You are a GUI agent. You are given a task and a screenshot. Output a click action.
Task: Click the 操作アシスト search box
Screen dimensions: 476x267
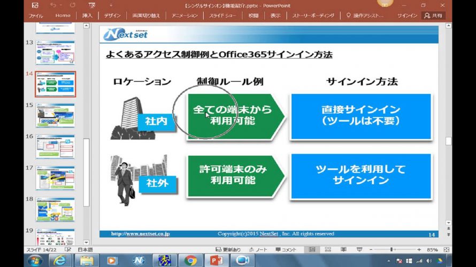[x=365, y=15]
